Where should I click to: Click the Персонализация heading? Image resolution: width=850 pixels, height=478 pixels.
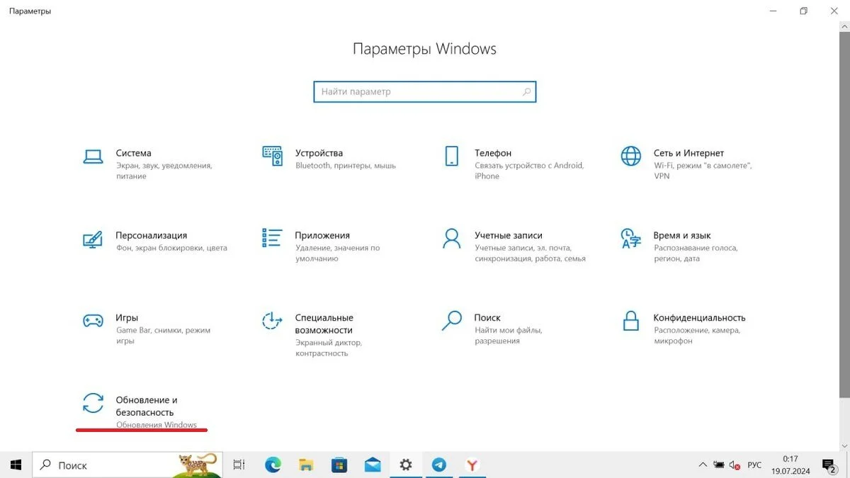[x=151, y=235]
